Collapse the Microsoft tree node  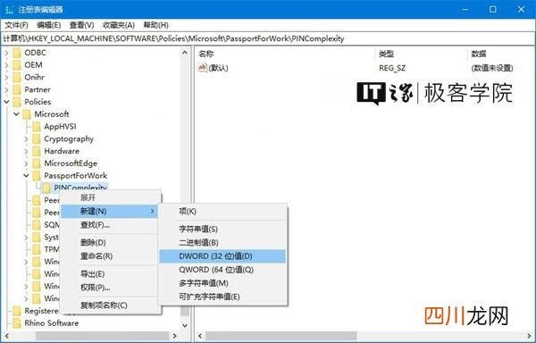pos(16,114)
